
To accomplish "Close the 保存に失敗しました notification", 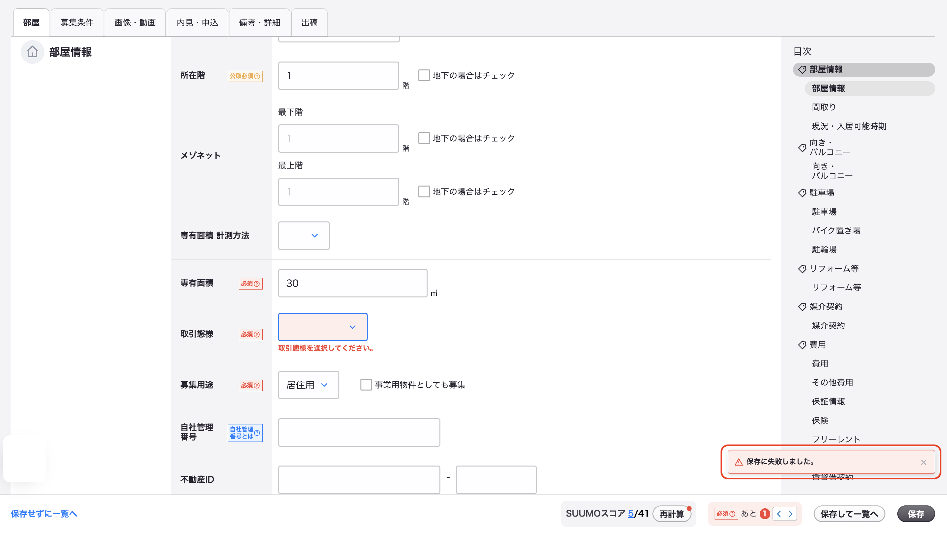I will (x=924, y=462).
